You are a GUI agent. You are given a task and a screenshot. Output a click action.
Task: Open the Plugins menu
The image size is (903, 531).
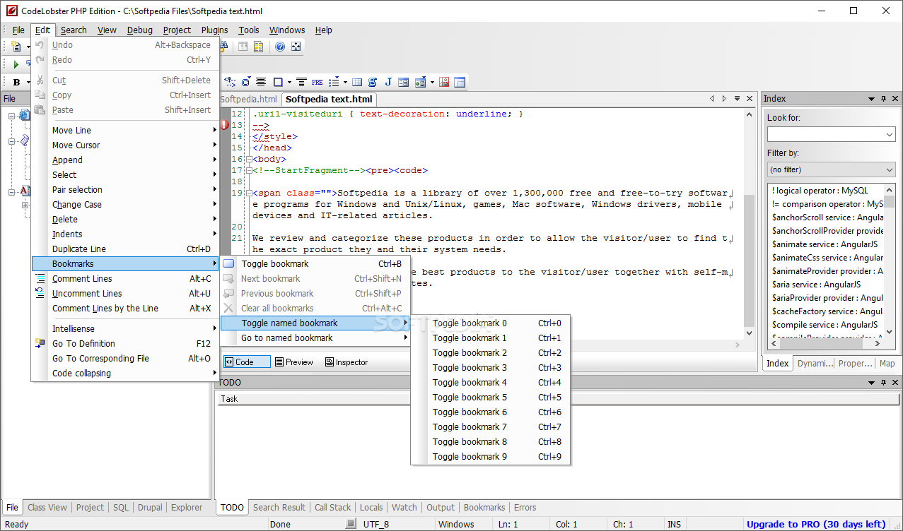[x=214, y=30]
